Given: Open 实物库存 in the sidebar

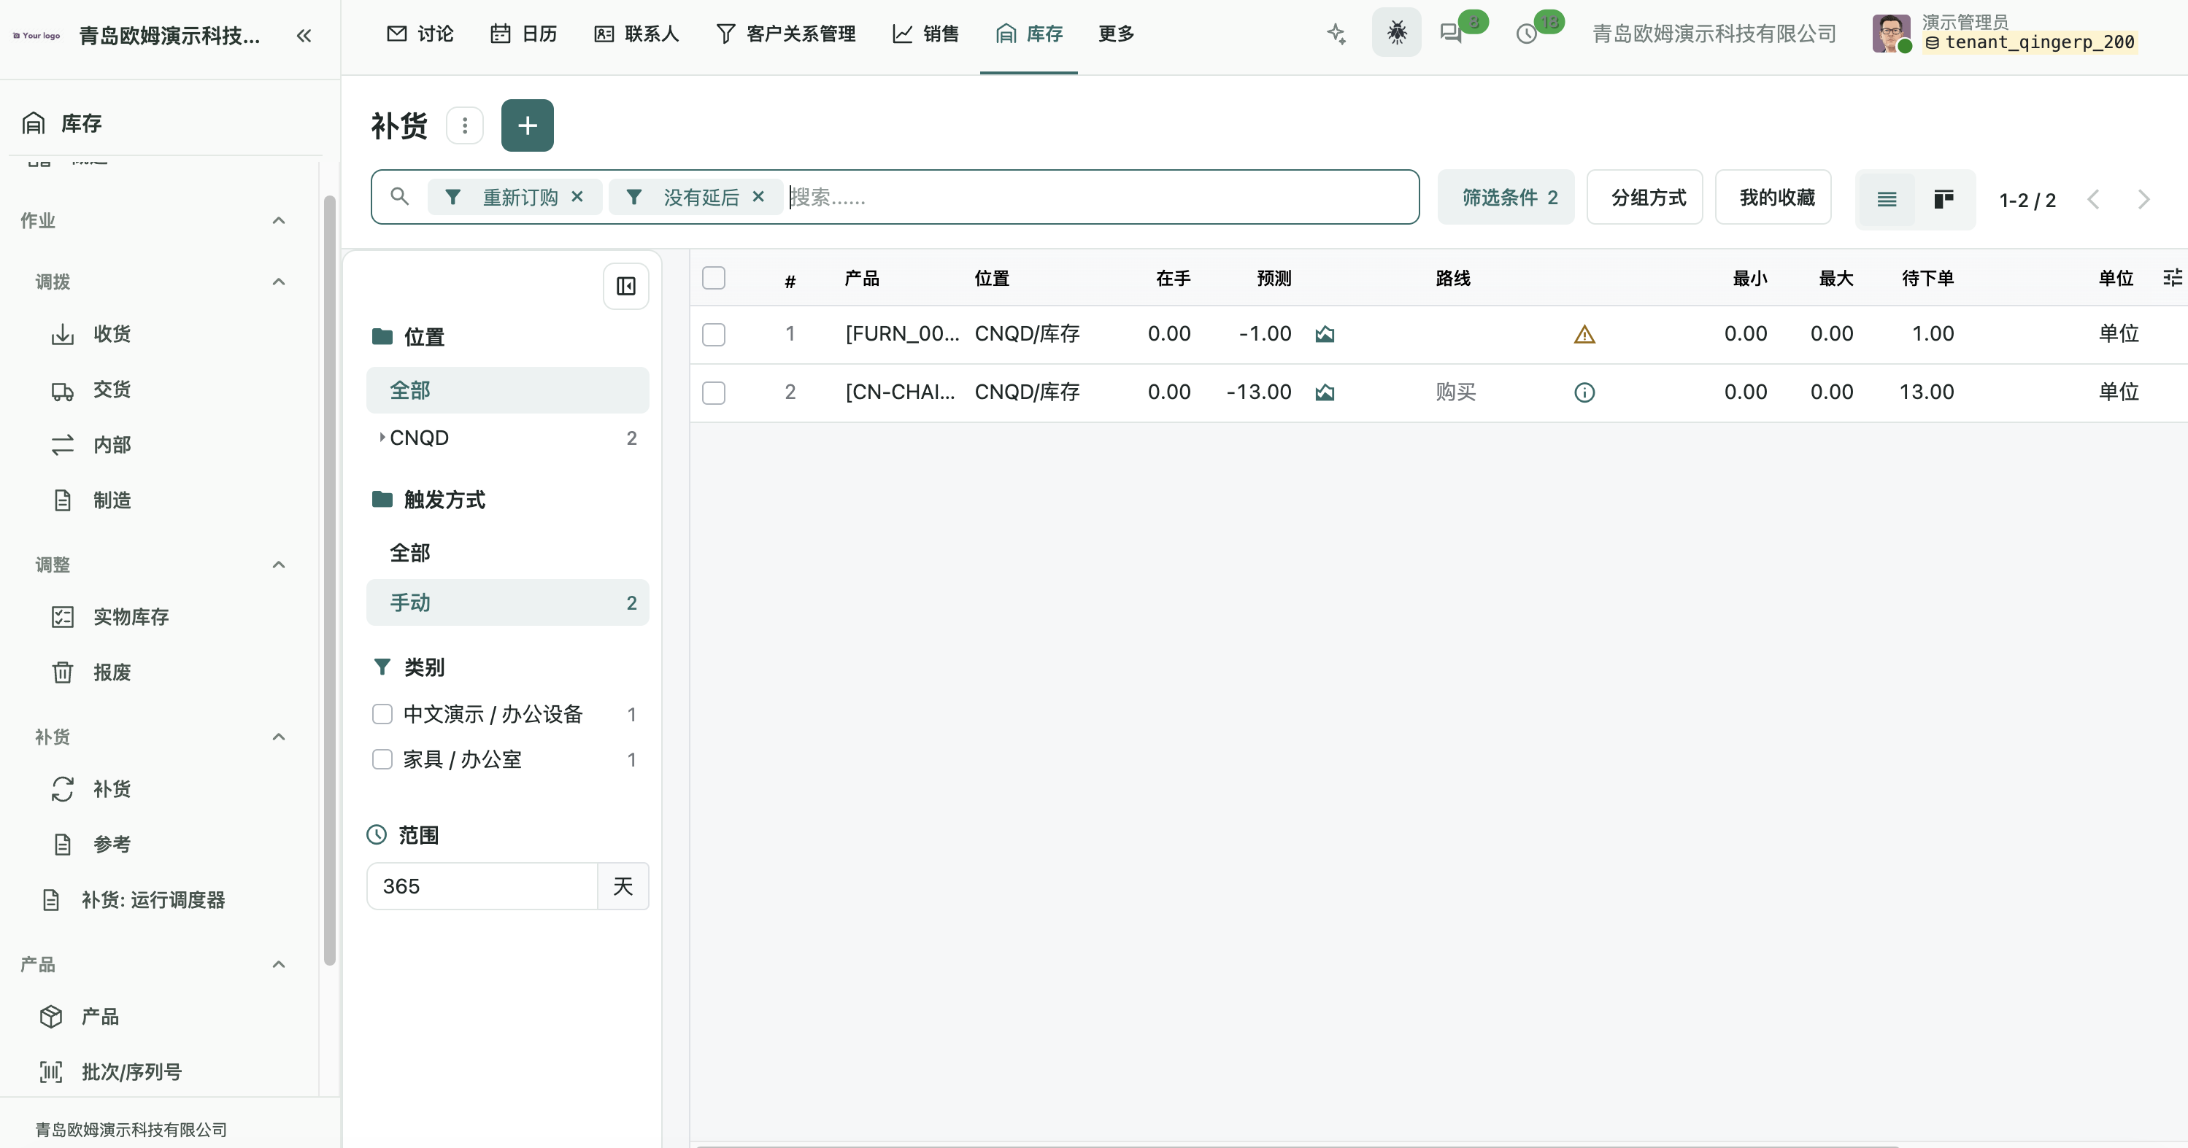Looking at the screenshot, I should 131,616.
